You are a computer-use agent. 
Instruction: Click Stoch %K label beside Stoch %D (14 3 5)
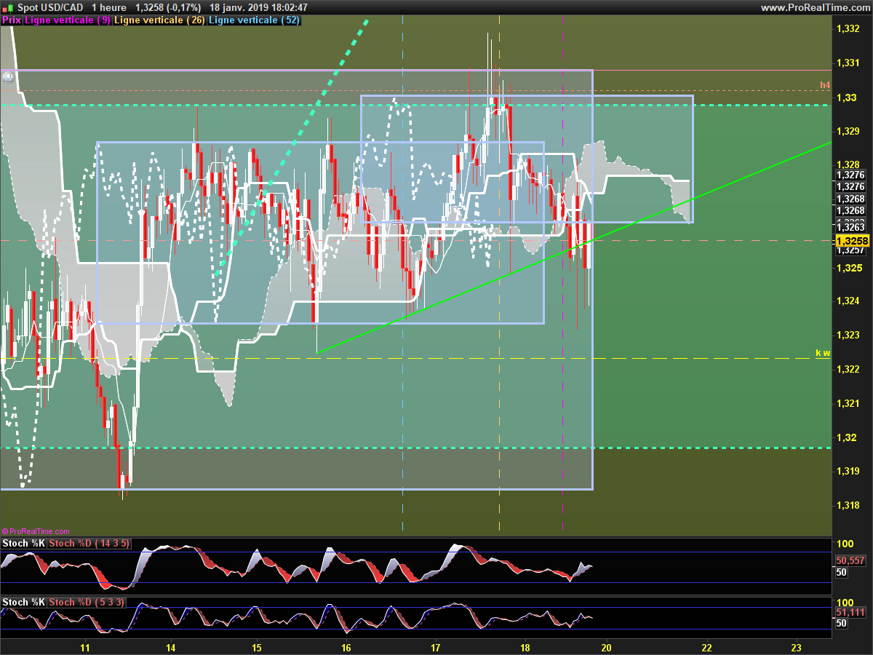coord(24,544)
